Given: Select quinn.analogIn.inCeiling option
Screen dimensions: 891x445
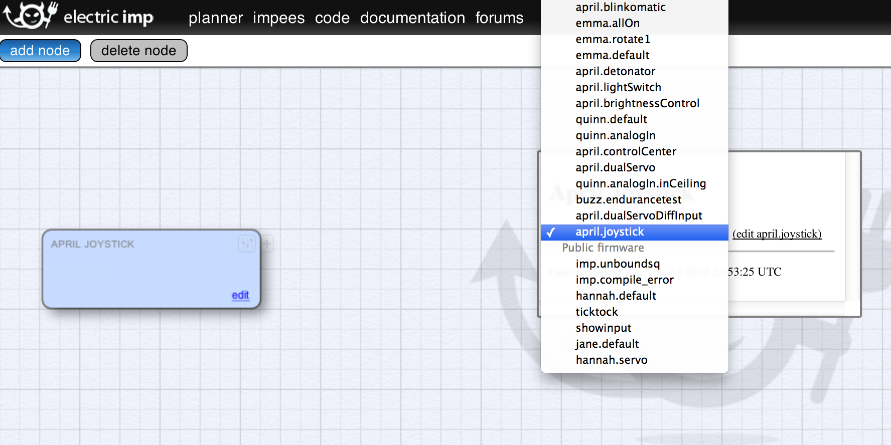Looking at the screenshot, I should pyautogui.click(x=635, y=183).
